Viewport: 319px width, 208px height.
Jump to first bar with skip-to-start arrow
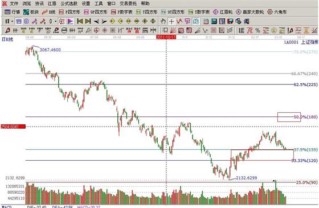tap(80, 21)
